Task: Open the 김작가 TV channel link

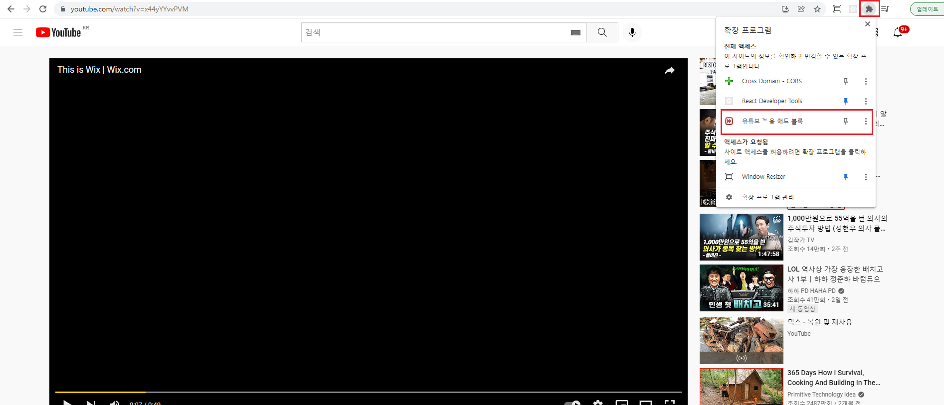Action: coord(801,240)
